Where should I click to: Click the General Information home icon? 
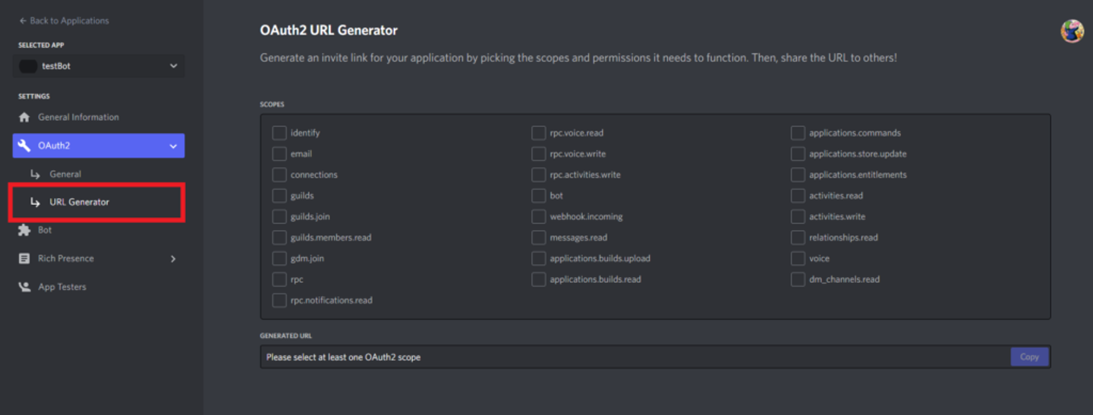pos(24,118)
